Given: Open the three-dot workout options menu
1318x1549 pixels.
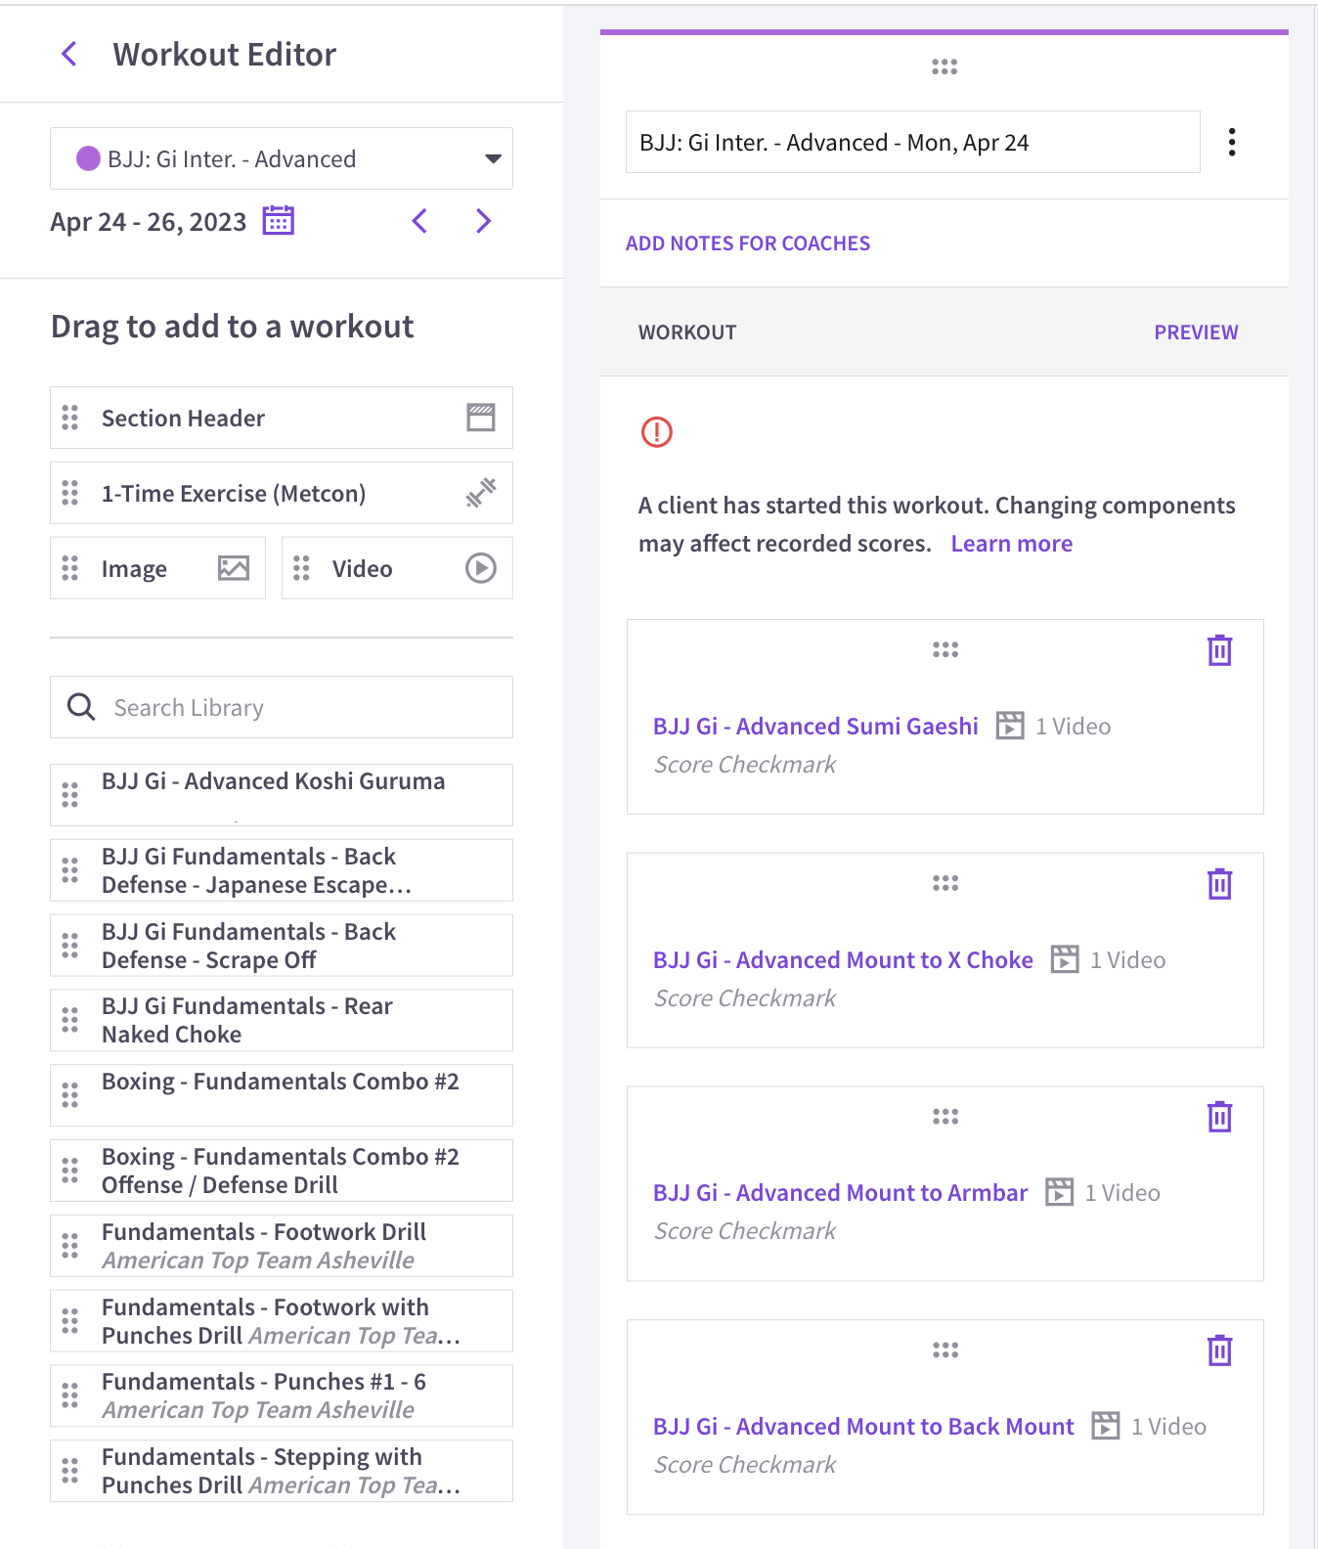Looking at the screenshot, I should 1232,143.
